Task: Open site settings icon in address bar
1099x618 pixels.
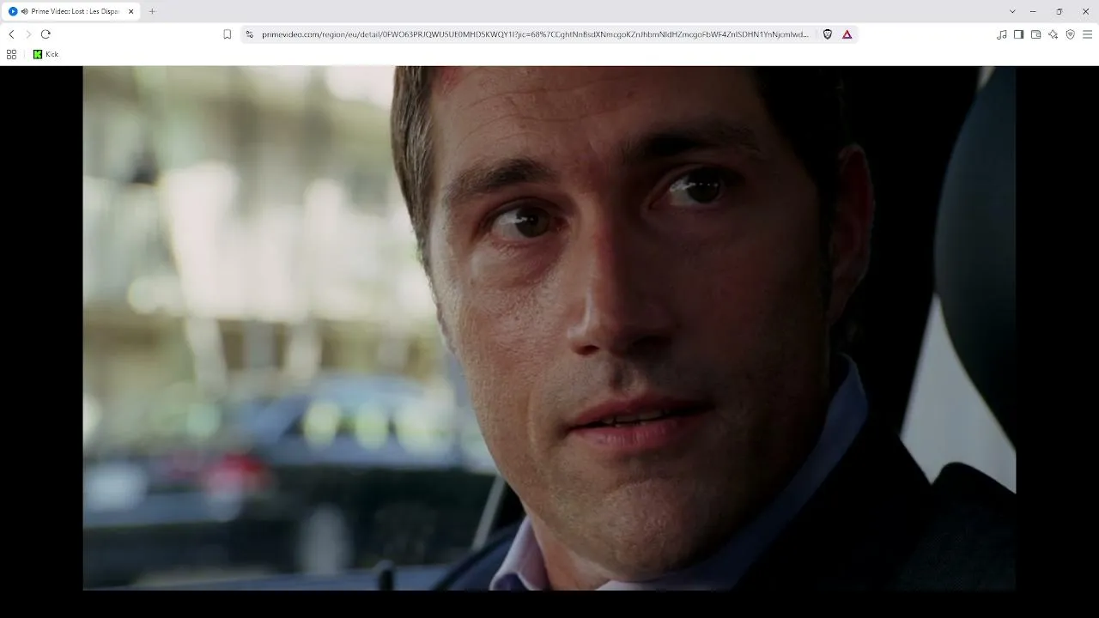Action: pyautogui.click(x=250, y=34)
